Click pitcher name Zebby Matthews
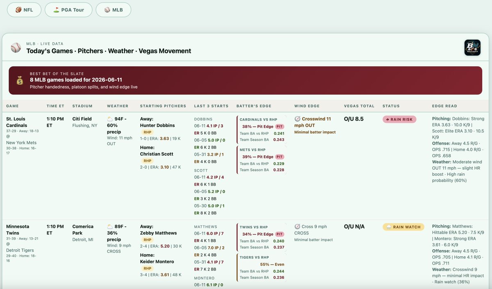The width and height of the screenshot is (492, 289). (158, 233)
